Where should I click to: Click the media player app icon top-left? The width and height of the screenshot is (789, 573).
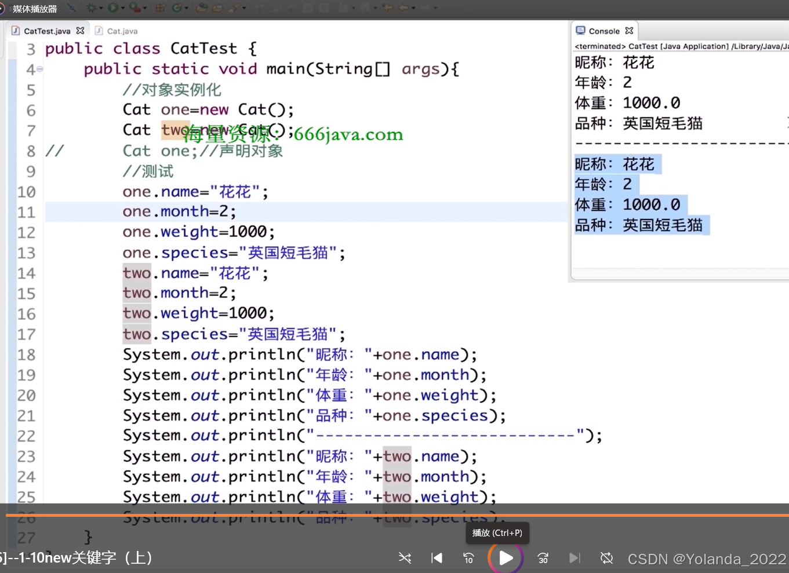[2, 9]
